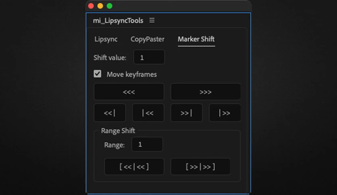
Task: Maximize the window with the green button
Action: click(x=110, y=6)
